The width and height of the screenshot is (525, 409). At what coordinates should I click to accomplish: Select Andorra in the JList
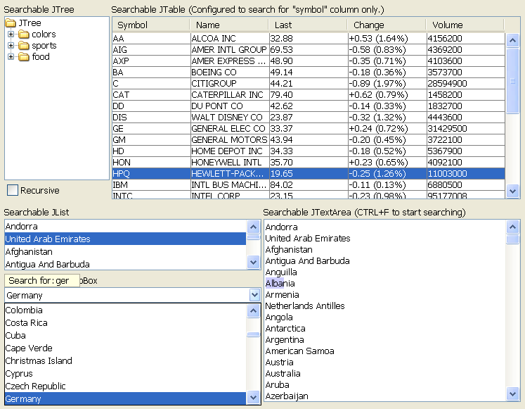(x=126, y=226)
